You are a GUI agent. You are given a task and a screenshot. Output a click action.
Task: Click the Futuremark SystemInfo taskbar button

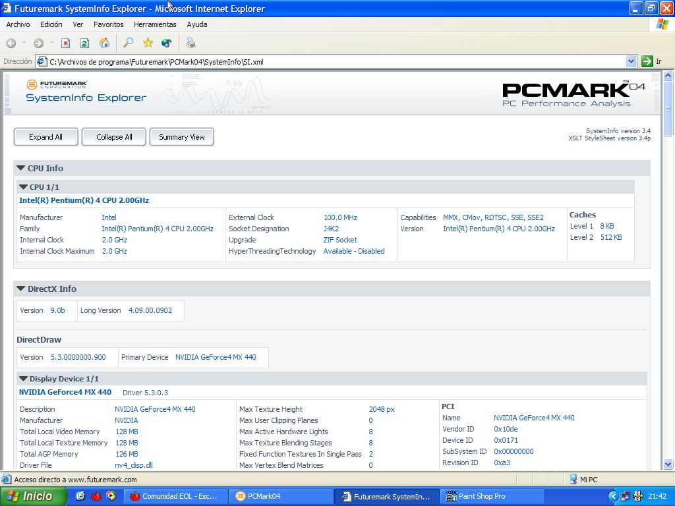[x=386, y=497]
